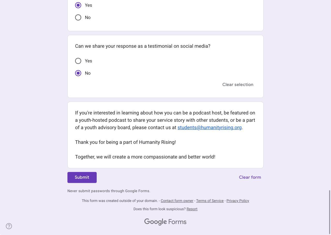Click the Clear form button
This screenshot has width=331, height=235.
250,177
